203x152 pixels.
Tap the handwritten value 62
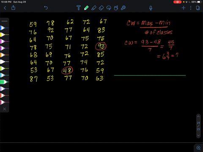coord(70,22)
